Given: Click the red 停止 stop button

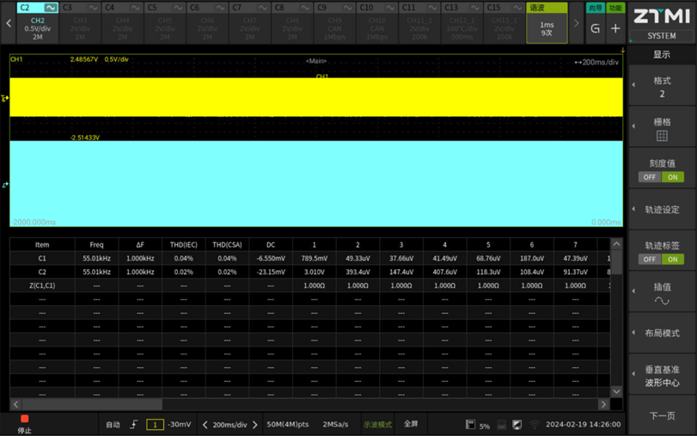Looking at the screenshot, I should [24, 424].
